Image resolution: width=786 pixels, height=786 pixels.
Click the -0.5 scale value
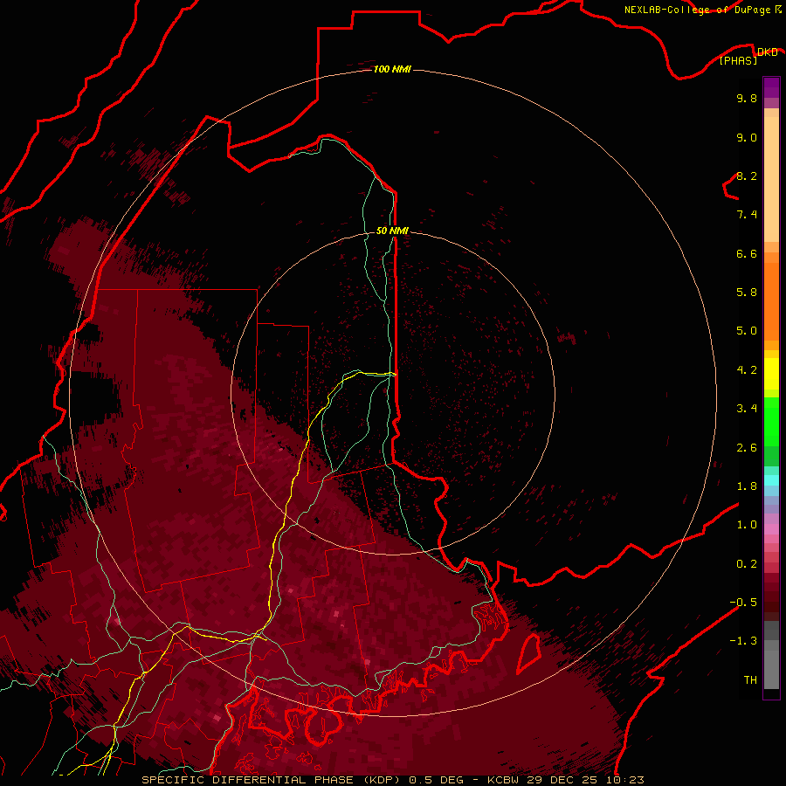[743, 603]
